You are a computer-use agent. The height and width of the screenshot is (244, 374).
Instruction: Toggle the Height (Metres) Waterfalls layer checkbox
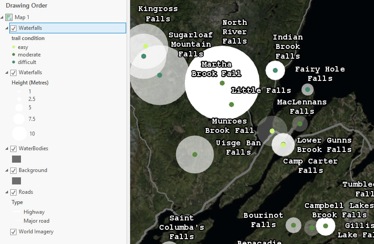13,73
